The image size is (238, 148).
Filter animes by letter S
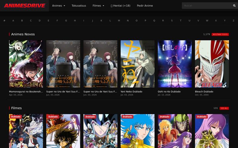[x=172, y=20]
